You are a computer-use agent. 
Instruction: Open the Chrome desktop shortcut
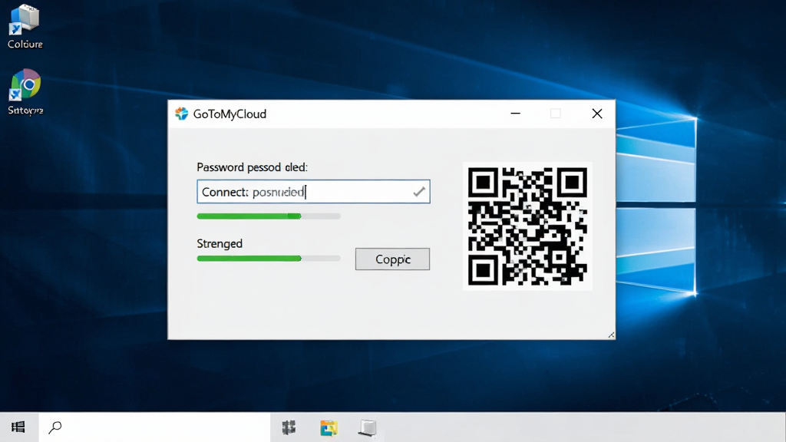(25, 92)
